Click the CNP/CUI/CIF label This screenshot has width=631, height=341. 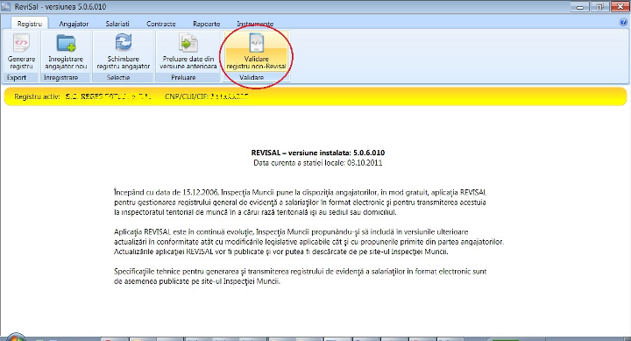tap(187, 96)
